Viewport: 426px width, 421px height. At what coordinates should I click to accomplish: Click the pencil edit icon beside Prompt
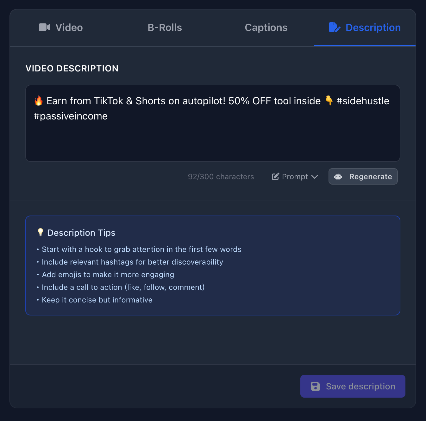275,177
